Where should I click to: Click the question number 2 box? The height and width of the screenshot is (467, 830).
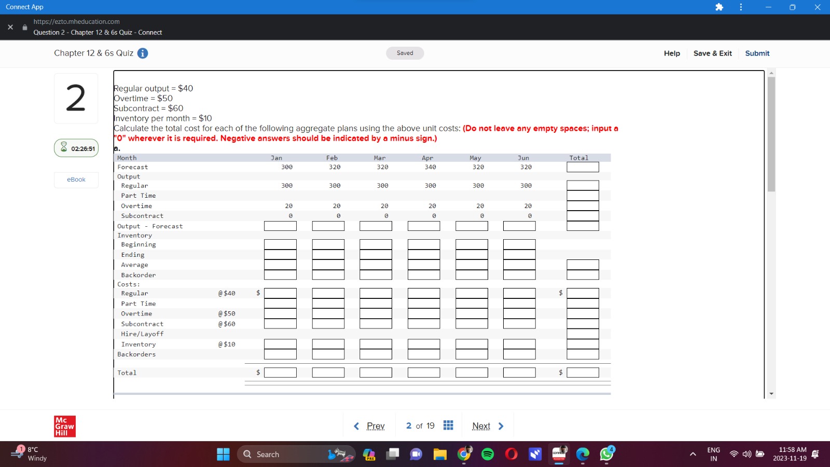point(76,99)
